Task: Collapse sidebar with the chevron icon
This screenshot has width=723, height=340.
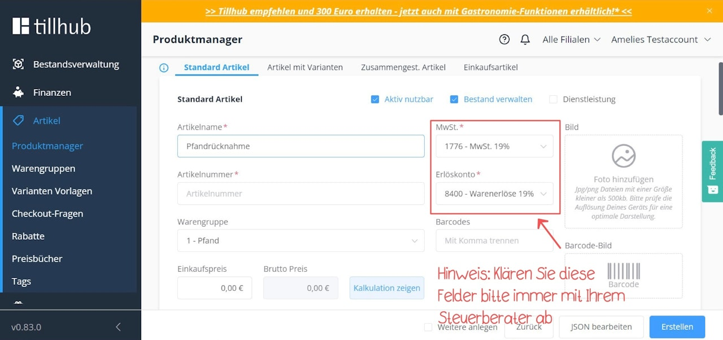Action: 118,327
